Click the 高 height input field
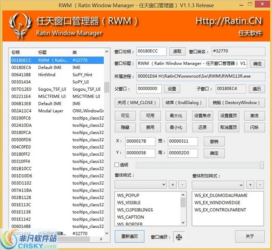The image size is (272, 250). [183, 153]
